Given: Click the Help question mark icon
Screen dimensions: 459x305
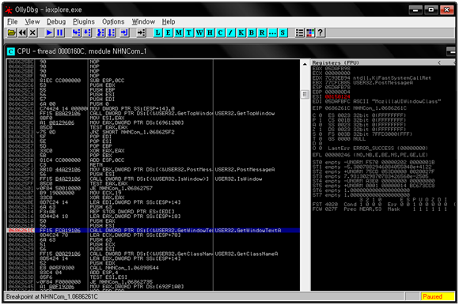Looking at the screenshot, I should 321,32.
